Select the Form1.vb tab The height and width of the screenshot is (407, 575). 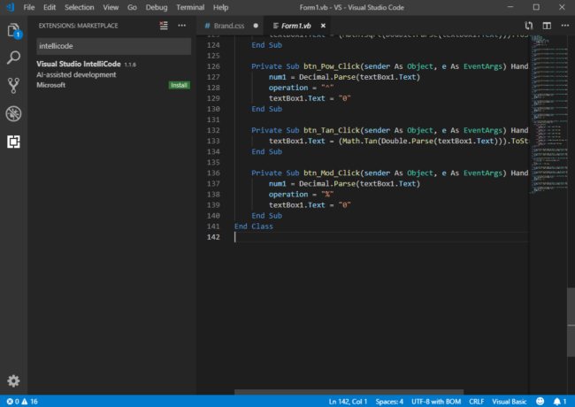click(x=295, y=26)
